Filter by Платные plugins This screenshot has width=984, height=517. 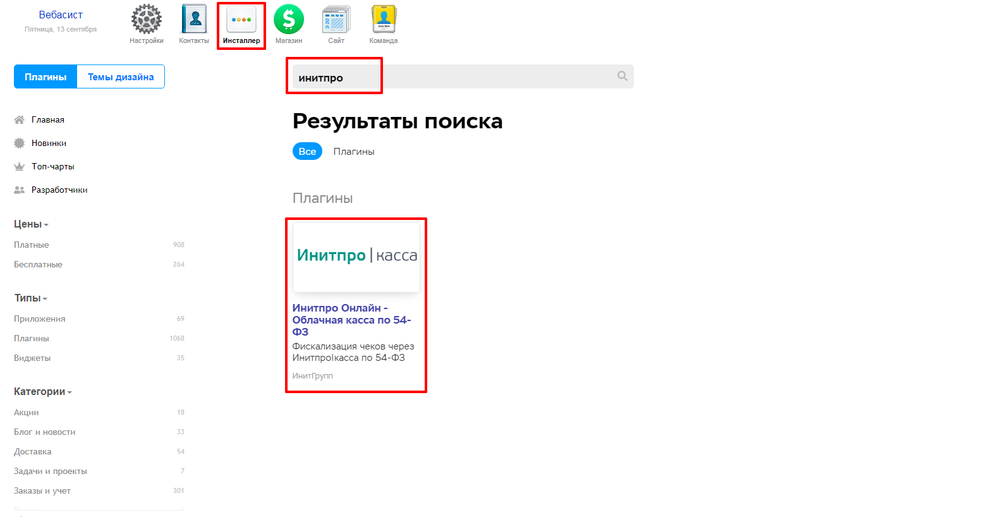[32, 245]
